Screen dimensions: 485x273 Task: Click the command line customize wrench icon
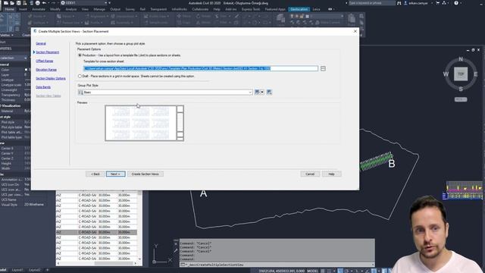click(176, 250)
